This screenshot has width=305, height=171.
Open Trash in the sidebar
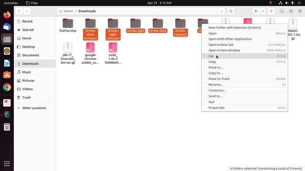[x=35, y=97]
